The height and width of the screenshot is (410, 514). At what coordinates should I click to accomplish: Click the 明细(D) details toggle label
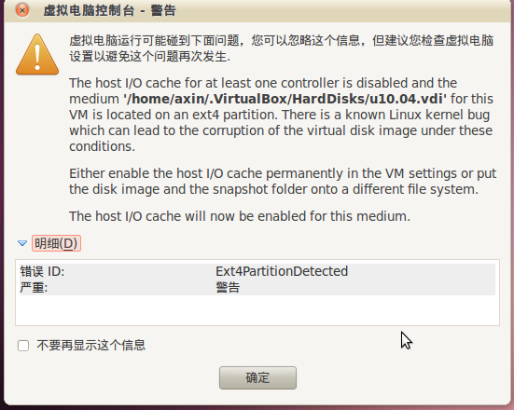56,243
